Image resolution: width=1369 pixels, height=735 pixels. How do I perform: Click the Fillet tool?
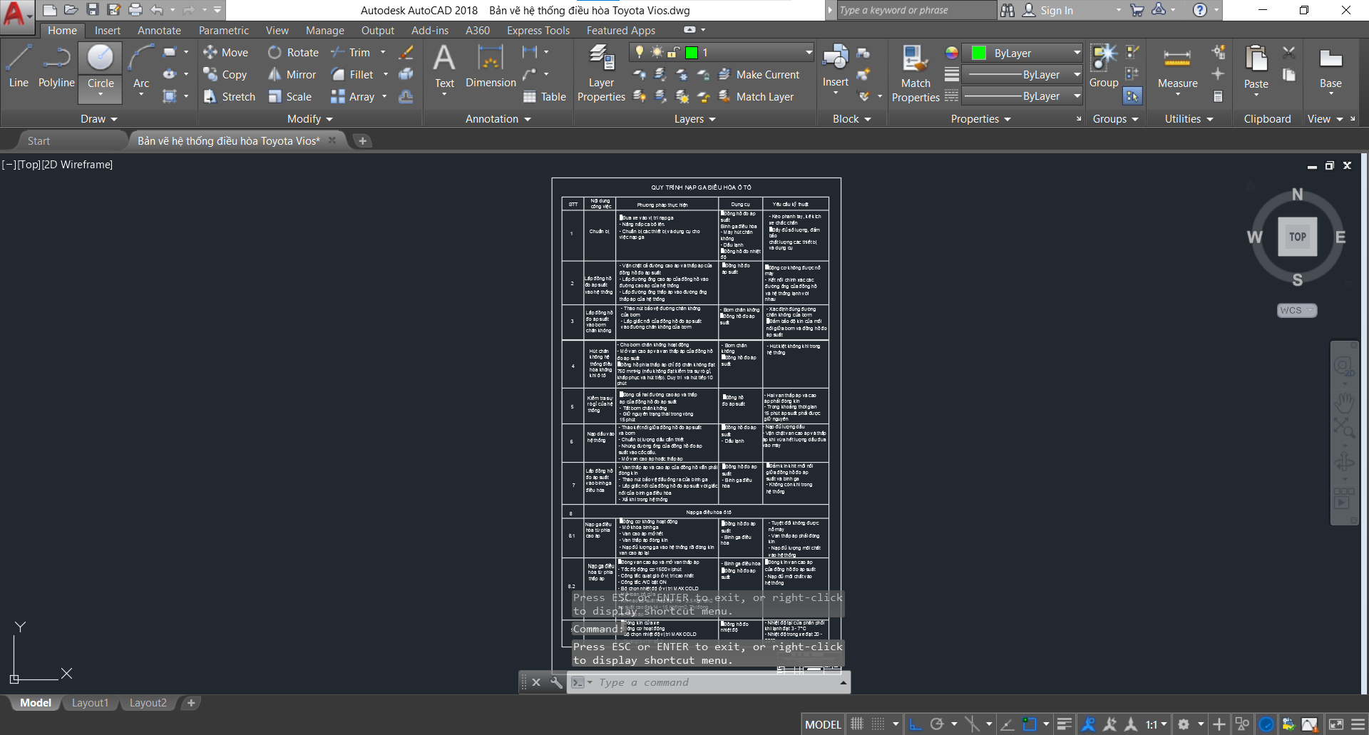[x=352, y=75]
